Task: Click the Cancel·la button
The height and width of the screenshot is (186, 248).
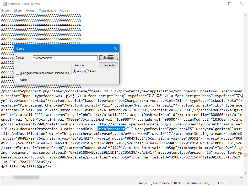Action: [x=109, y=65]
